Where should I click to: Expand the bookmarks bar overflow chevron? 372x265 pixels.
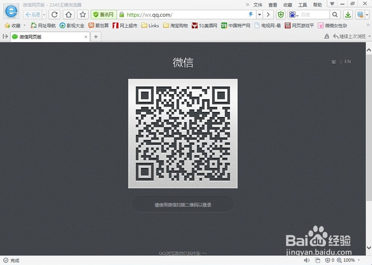(368, 25)
